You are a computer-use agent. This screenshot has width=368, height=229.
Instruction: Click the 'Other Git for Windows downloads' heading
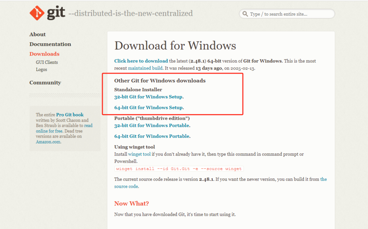point(160,81)
